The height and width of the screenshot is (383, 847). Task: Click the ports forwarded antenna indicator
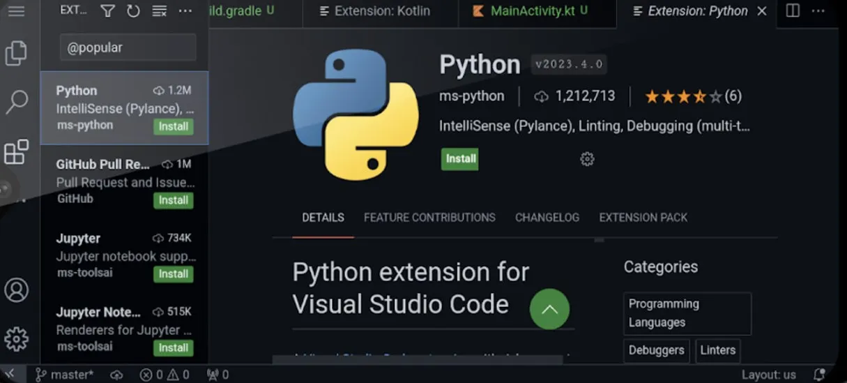pos(218,375)
